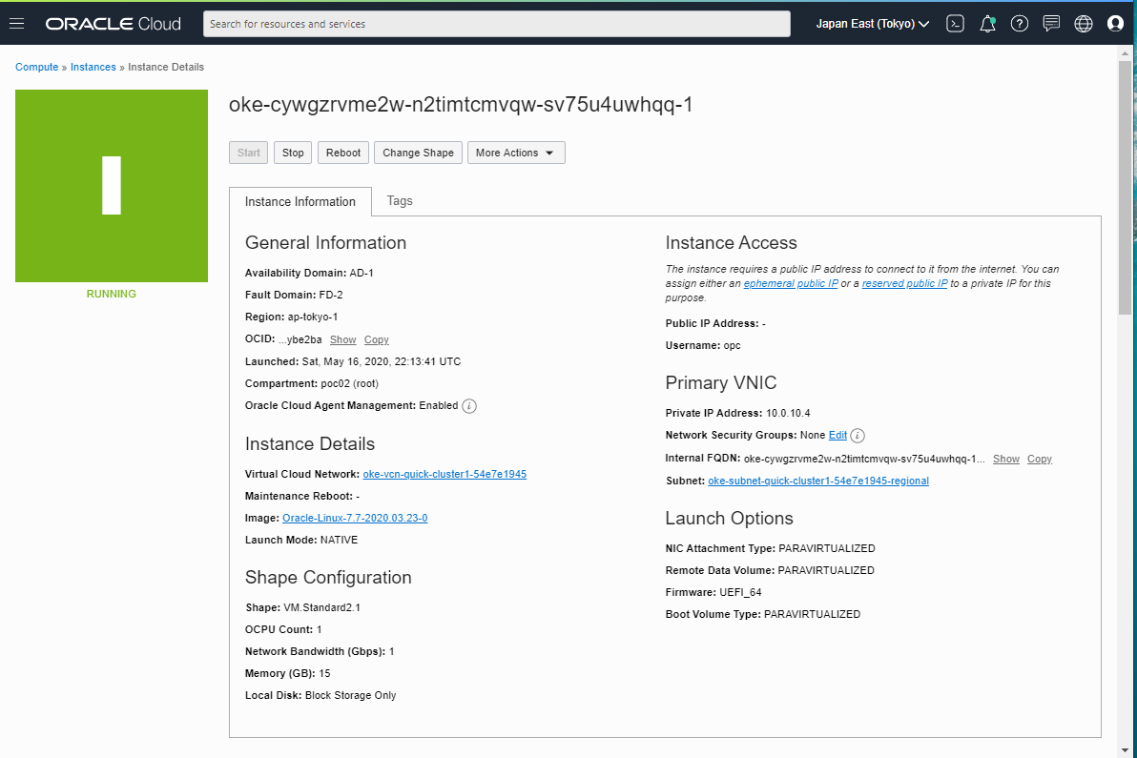Screen dimensions: 1137x758
Task: Open the reserved public IP link
Action: pyautogui.click(x=904, y=283)
